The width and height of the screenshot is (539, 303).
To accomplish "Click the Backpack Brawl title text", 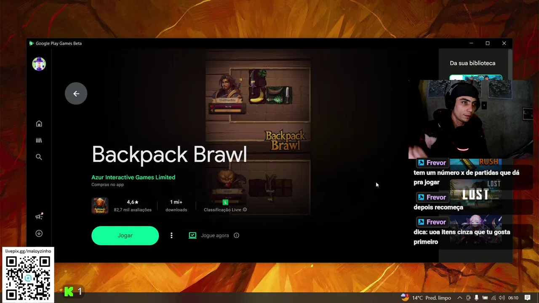I will (x=169, y=154).
